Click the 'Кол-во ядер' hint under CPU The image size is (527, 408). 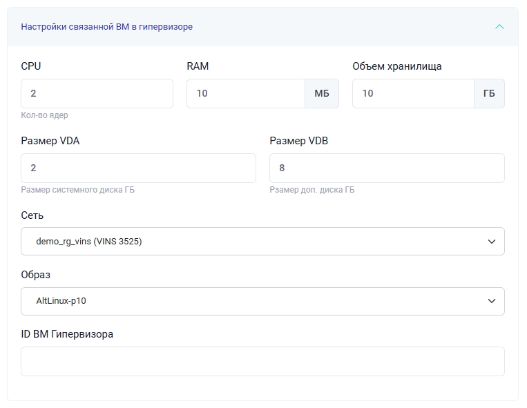[44, 115]
